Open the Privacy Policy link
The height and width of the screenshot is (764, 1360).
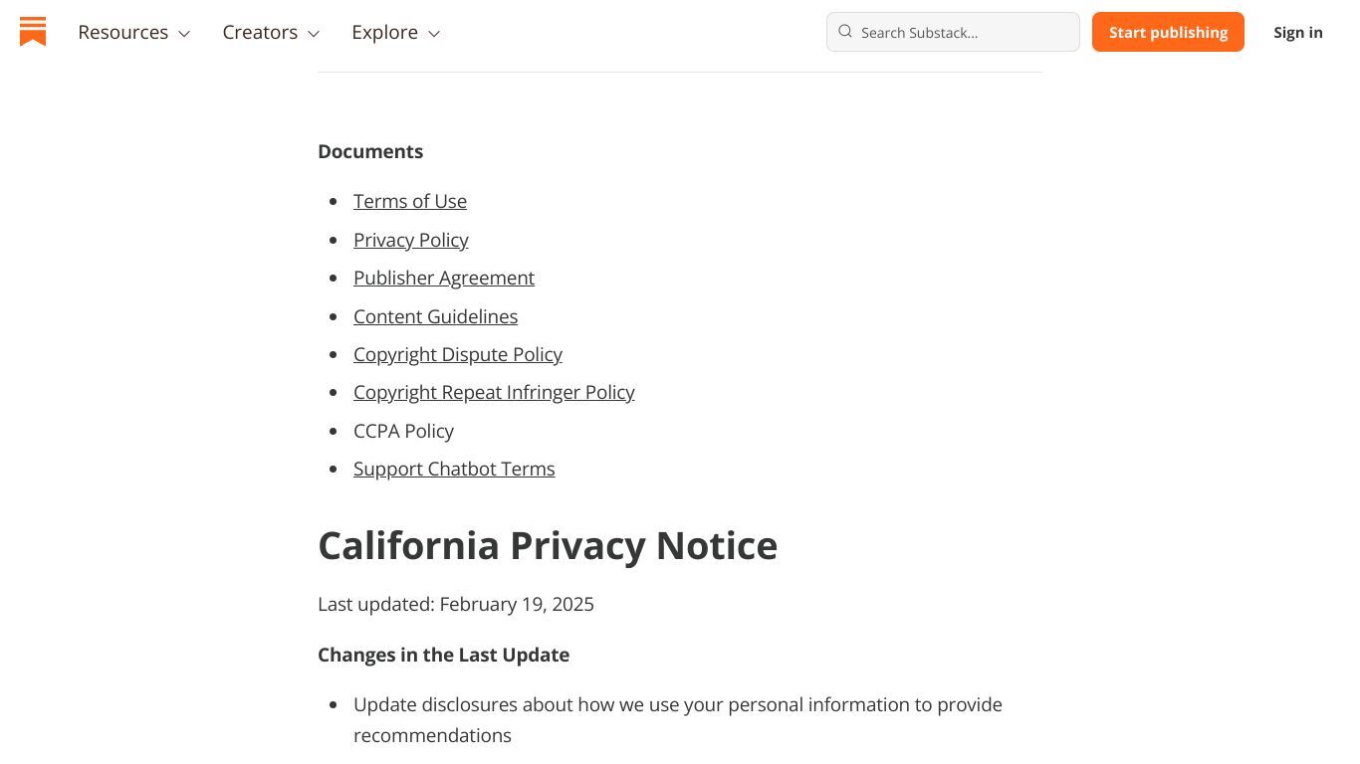(x=411, y=240)
